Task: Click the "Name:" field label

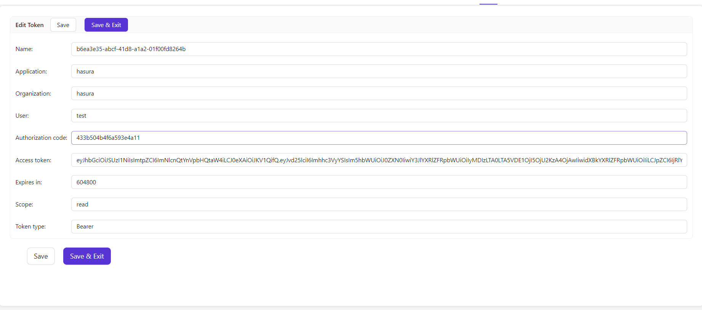Action: pyautogui.click(x=24, y=49)
